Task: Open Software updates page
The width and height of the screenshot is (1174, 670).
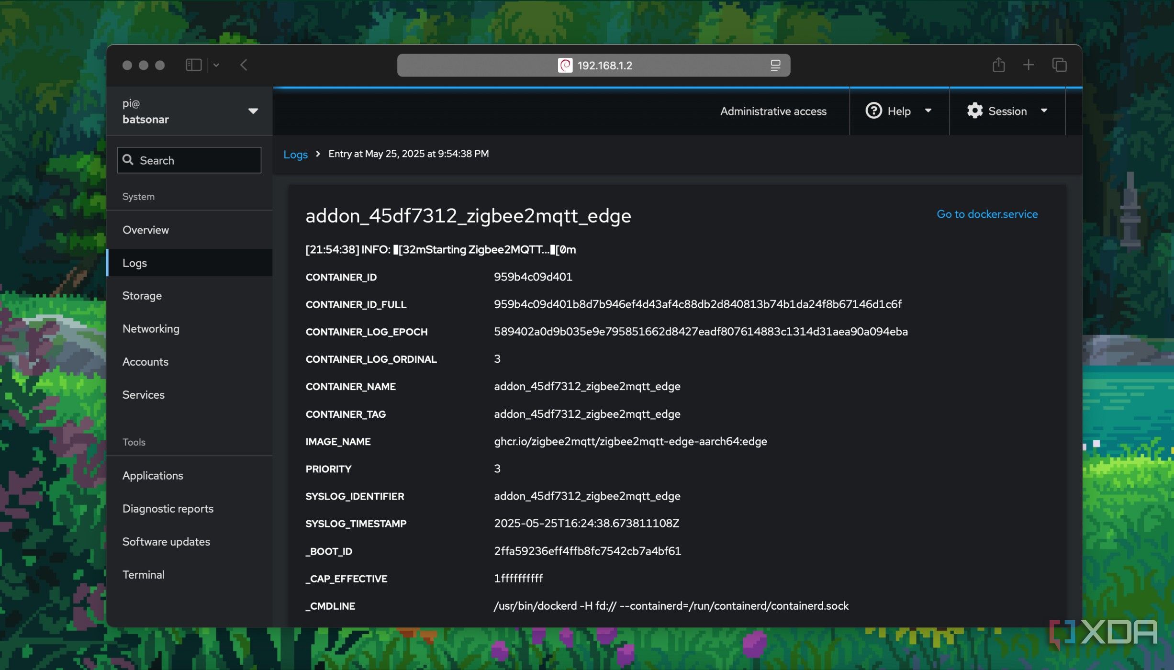Action: point(190,542)
